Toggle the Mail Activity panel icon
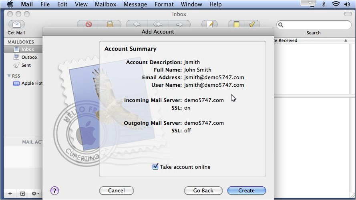 point(22,194)
